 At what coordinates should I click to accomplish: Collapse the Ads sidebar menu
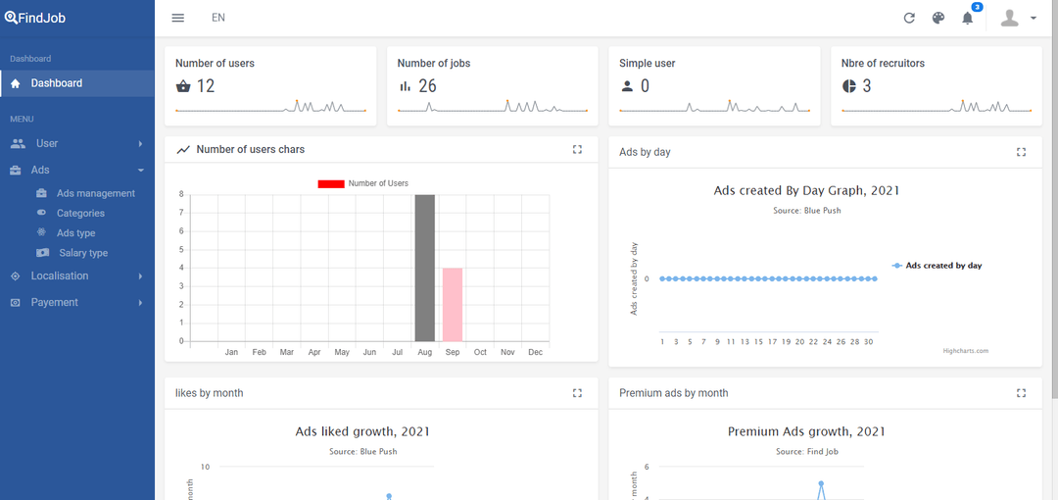pyautogui.click(x=76, y=170)
